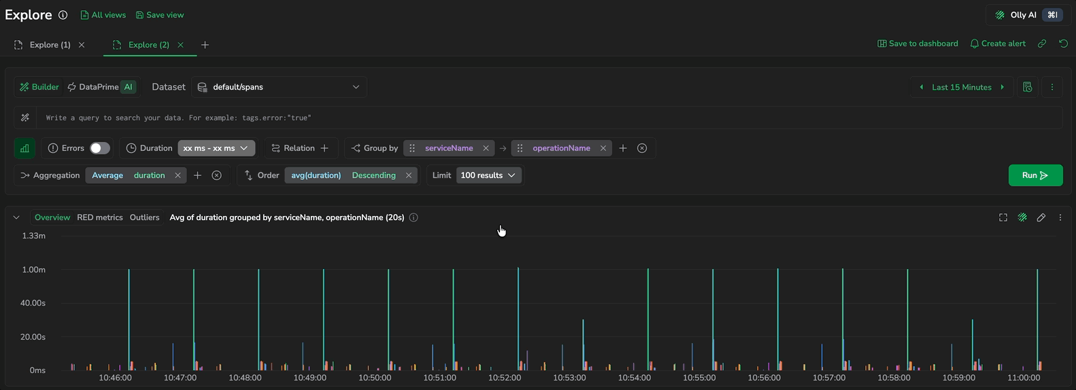Go to previous time range arrow
1076x390 pixels.
pyautogui.click(x=922, y=87)
